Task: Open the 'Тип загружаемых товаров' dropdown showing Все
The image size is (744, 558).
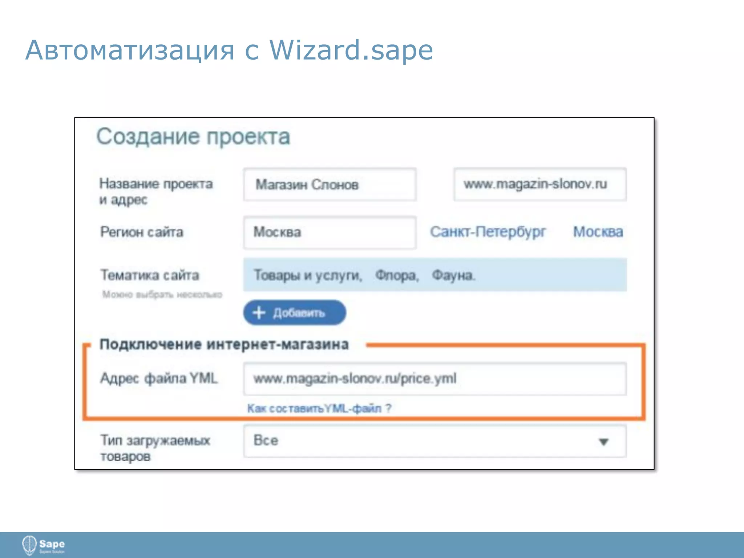Action: 435,441
